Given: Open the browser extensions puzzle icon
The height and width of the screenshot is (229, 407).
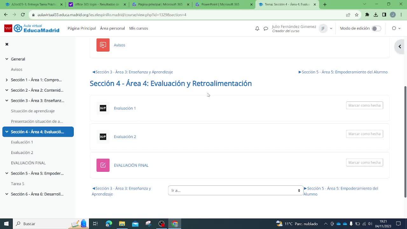Looking at the screenshot, I should [367, 15].
